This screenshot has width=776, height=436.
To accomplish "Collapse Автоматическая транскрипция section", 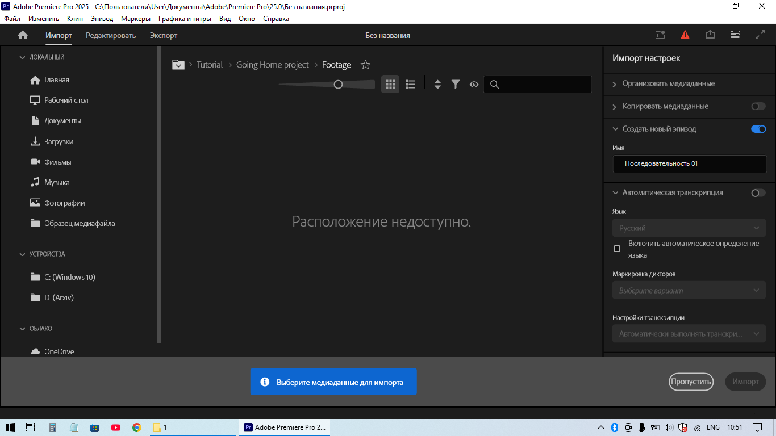I will (615, 192).
